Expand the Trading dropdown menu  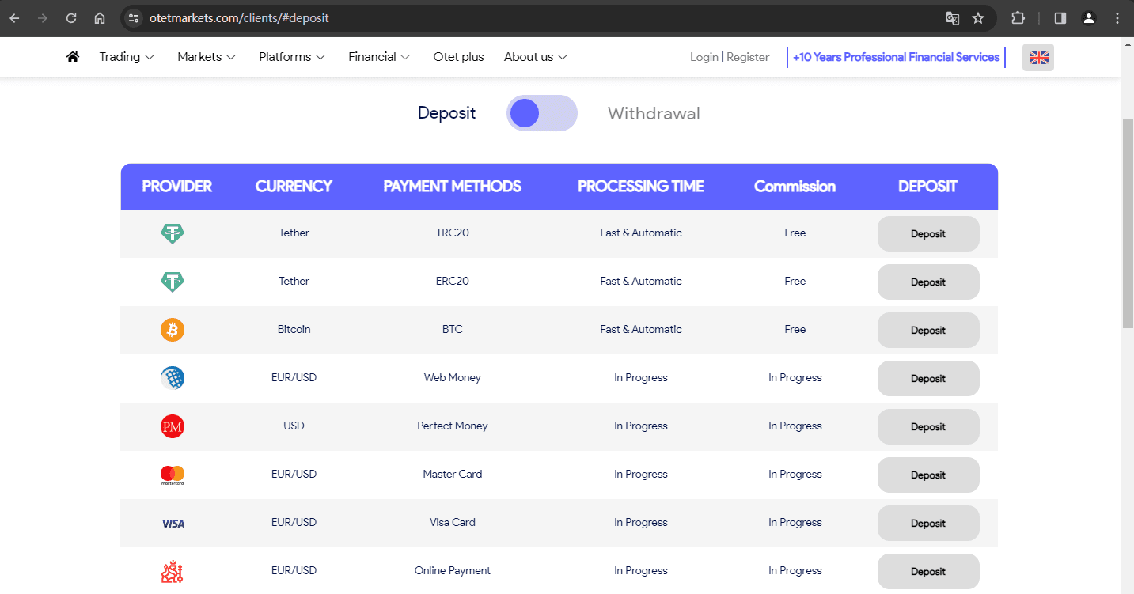(127, 57)
